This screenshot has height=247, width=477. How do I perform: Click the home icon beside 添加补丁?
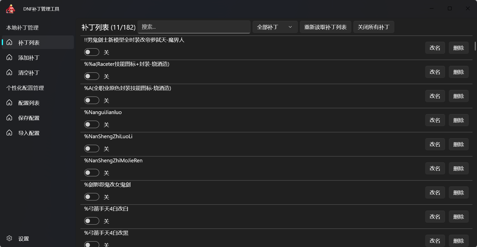[9, 57]
